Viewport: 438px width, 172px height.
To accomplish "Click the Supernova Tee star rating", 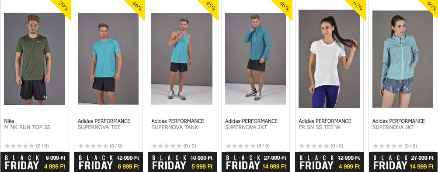I will [x=93, y=146].
